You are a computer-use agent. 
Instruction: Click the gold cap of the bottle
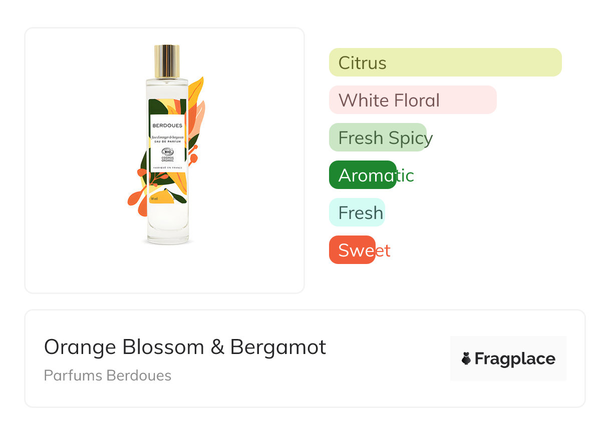[x=167, y=61]
